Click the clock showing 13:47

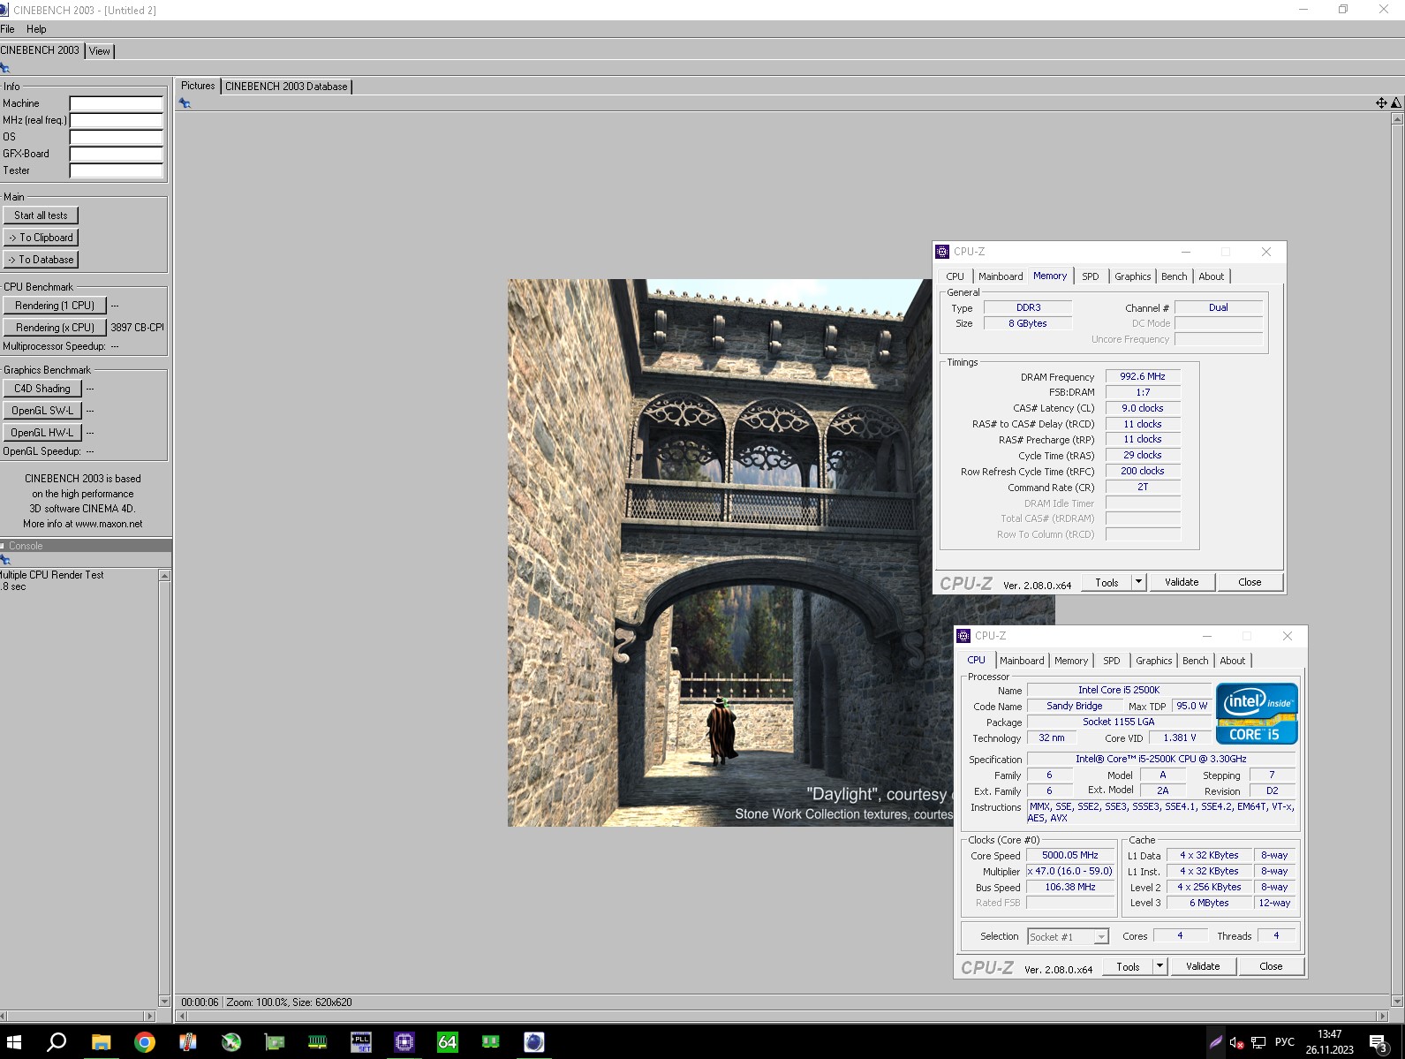tap(1329, 1034)
